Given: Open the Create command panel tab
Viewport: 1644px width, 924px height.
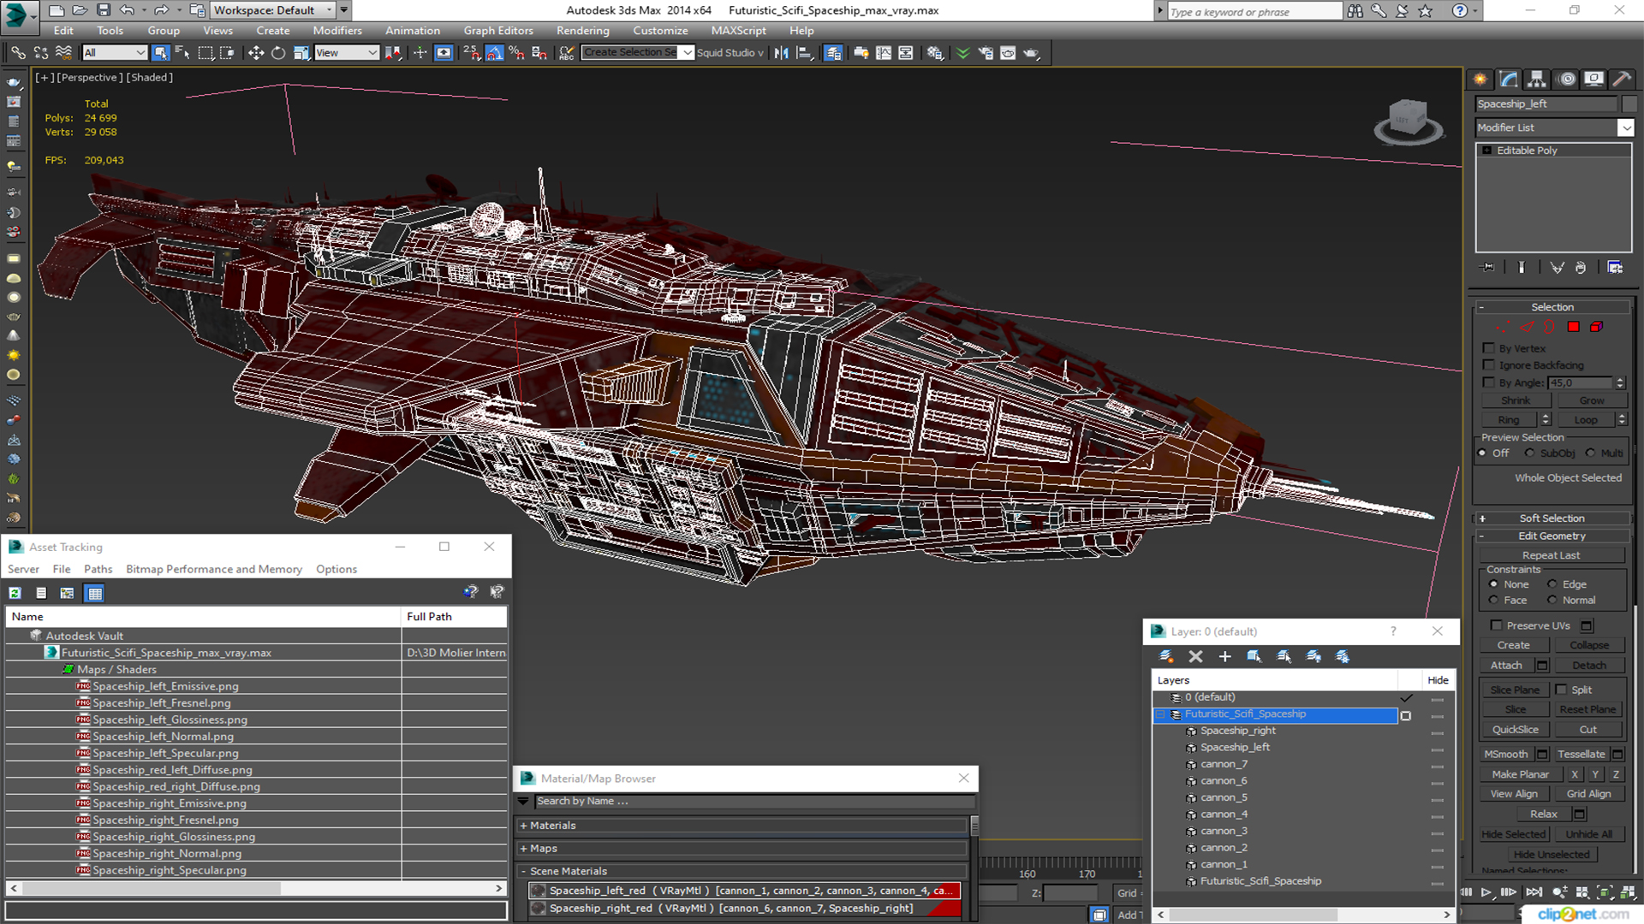Looking at the screenshot, I should (1480, 80).
